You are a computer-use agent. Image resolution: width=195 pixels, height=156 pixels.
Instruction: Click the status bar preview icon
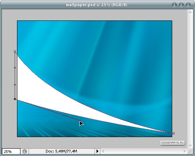(x=25, y=151)
